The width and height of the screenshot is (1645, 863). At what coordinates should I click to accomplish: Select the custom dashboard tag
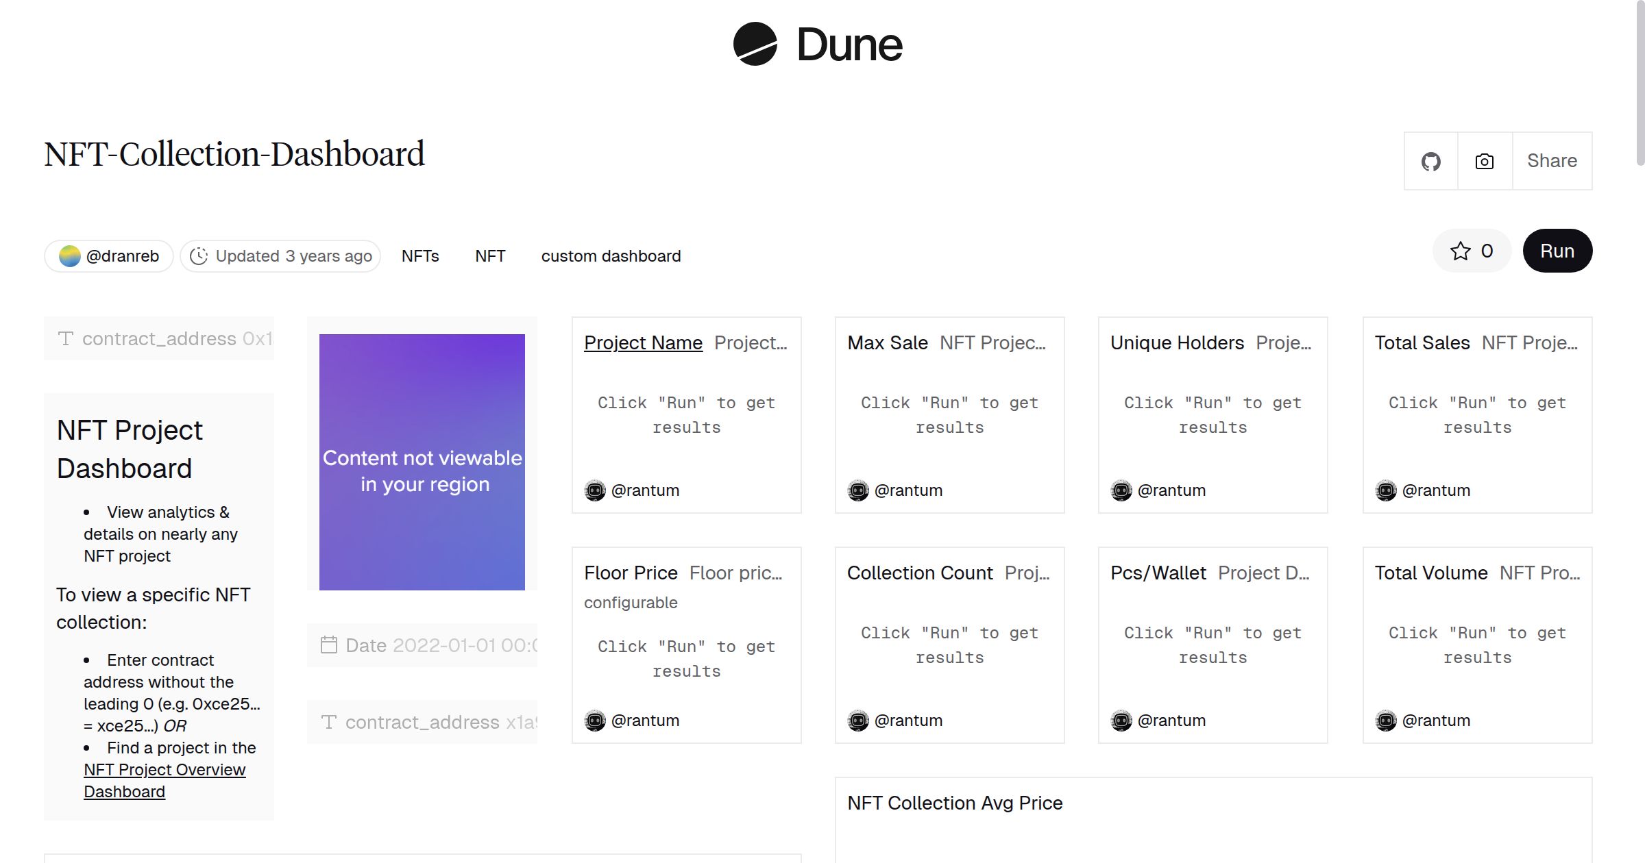point(611,255)
